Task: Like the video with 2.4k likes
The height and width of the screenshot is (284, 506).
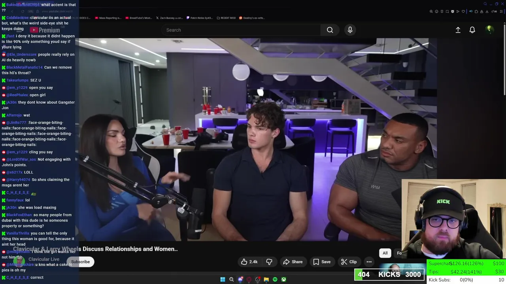Action: [249, 262]
